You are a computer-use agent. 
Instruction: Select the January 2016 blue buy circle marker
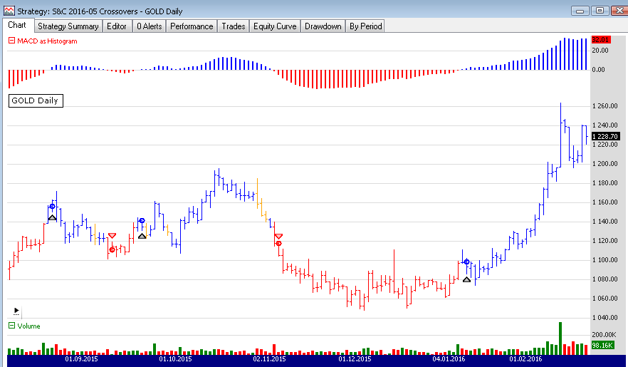point(466,262)
